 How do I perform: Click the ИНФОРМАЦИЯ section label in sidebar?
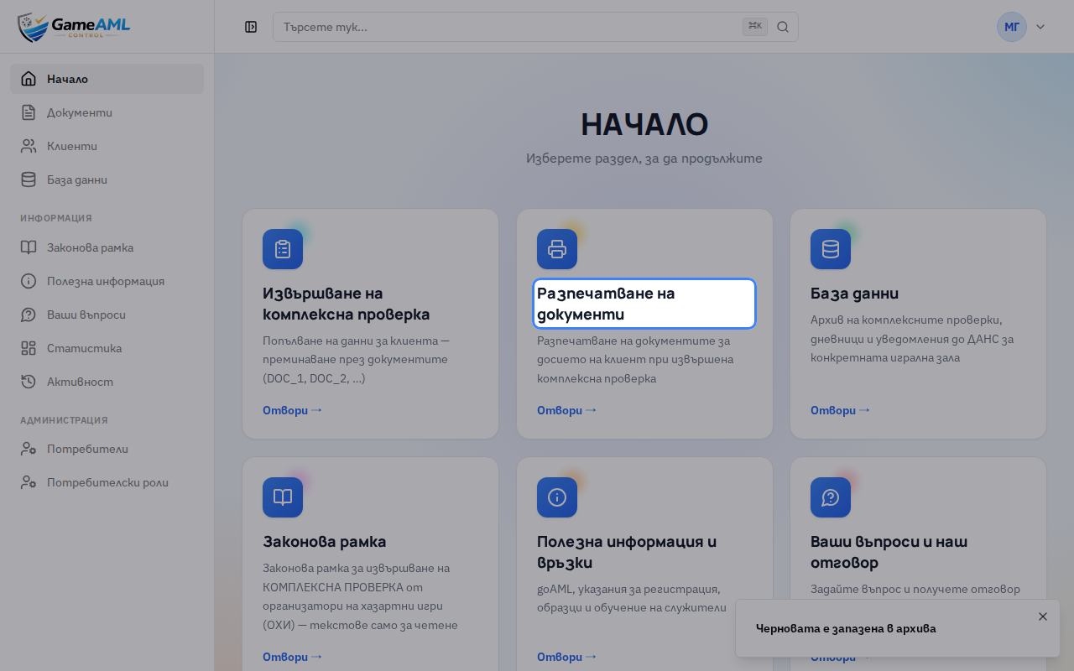coord(56,218)
